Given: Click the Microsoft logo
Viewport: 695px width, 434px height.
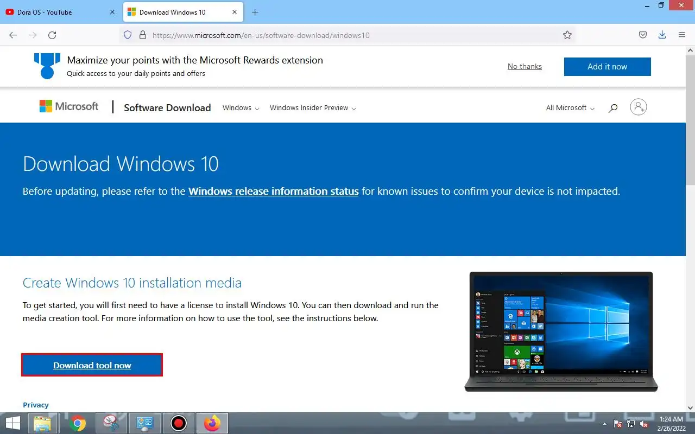Looking at the screenshot, I should [x=69, y=106].
